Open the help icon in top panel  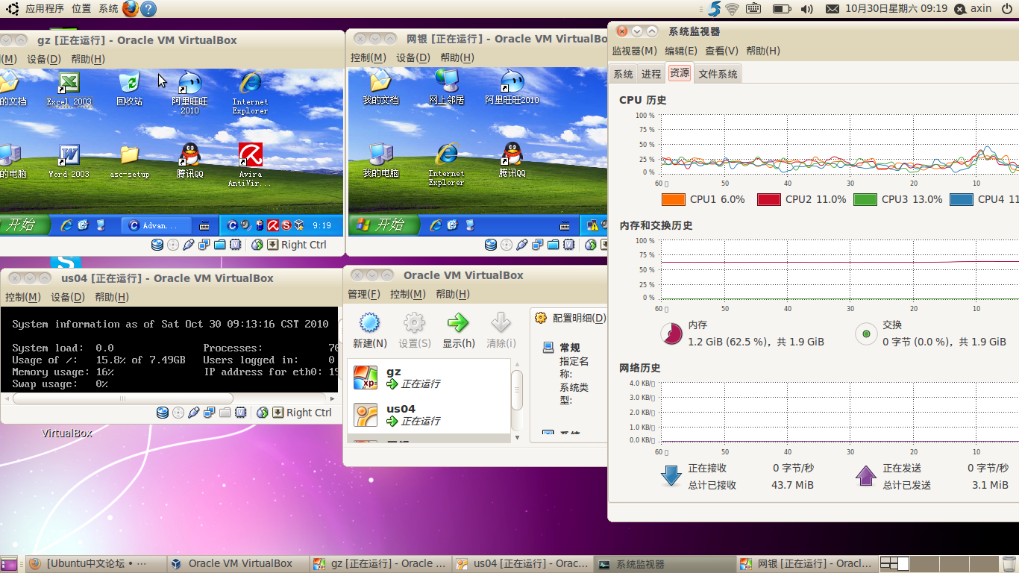(x=148, y=8)
